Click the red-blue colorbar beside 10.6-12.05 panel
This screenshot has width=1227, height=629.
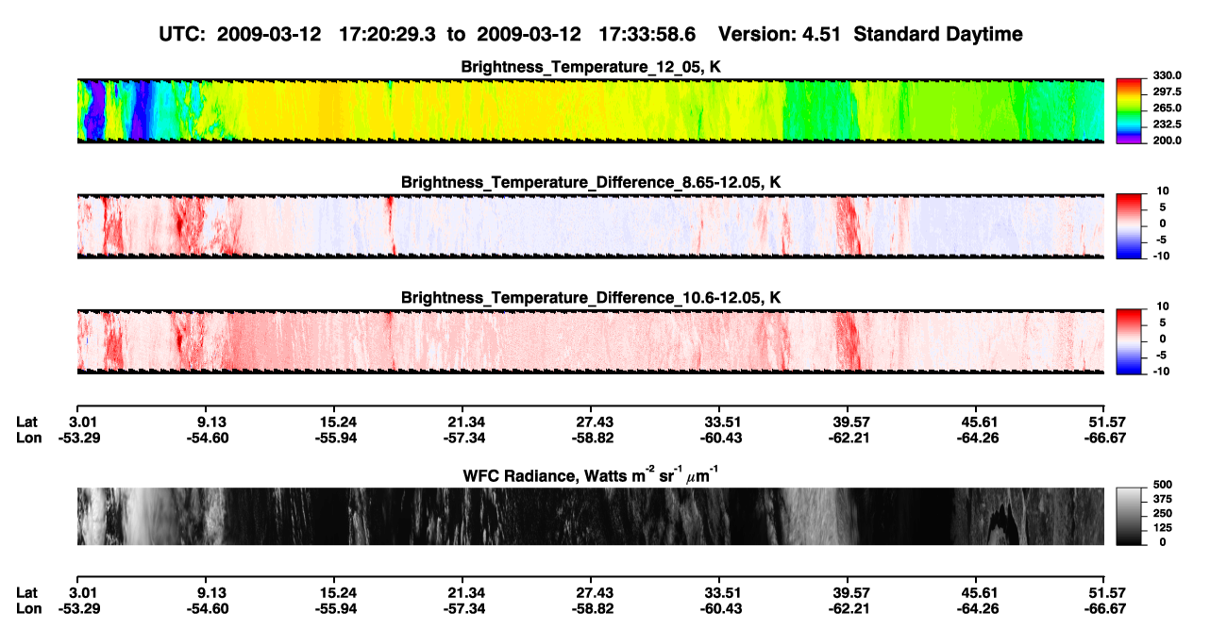tap(1128, 341)
